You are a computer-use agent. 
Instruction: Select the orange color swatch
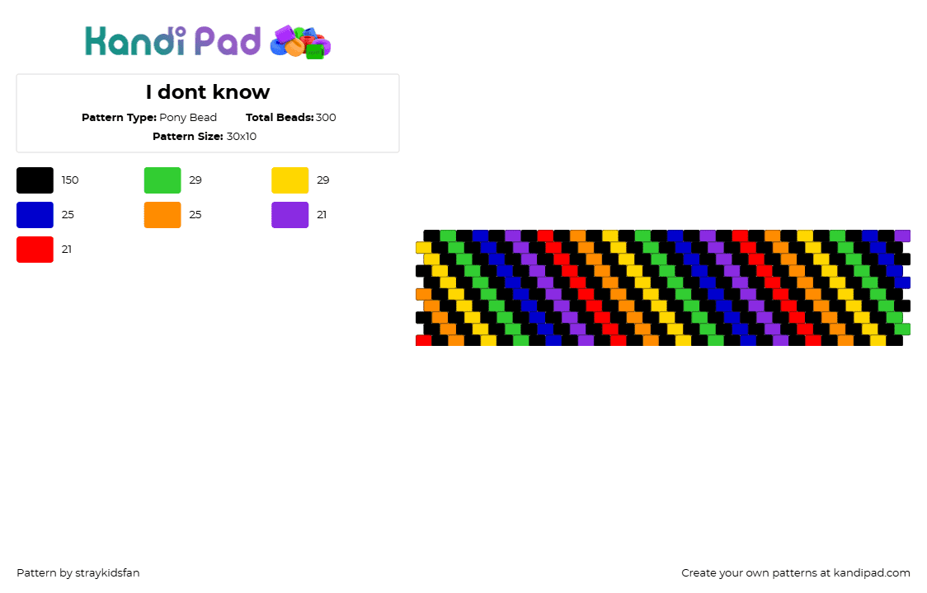click(x=162, y=215)
